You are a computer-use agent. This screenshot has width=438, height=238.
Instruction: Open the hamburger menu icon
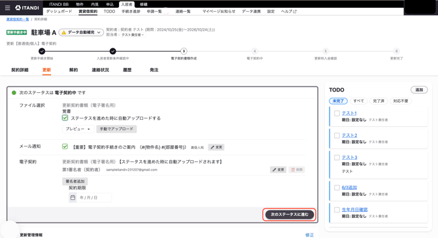click(x=8, y=8)
